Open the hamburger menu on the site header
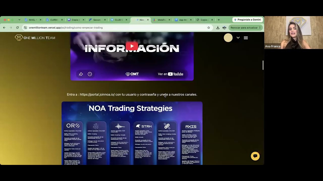 point(246,38)
